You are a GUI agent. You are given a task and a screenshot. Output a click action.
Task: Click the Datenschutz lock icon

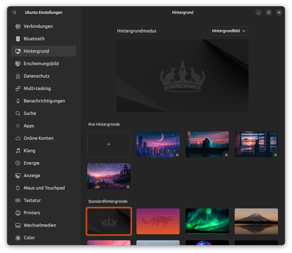tap(18, 76)
